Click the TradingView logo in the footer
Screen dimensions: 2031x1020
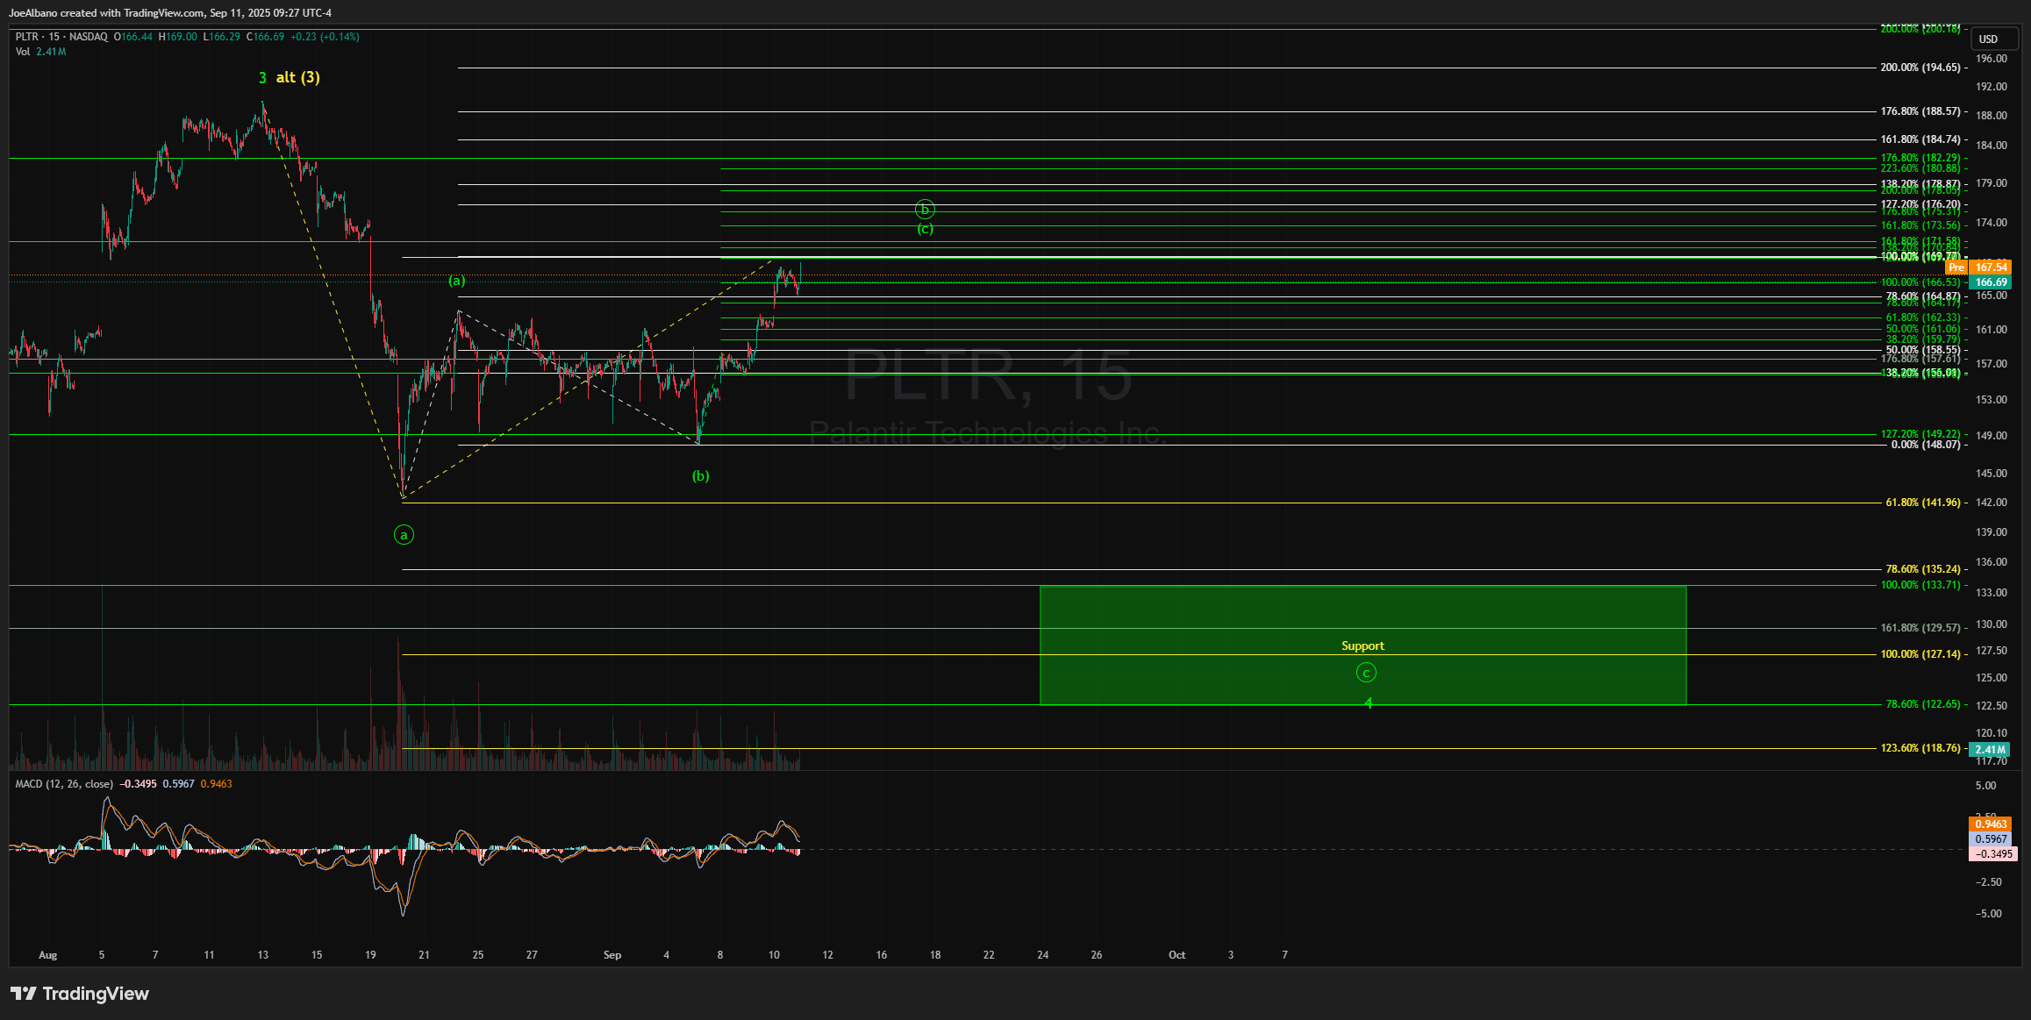pos(80,994)
